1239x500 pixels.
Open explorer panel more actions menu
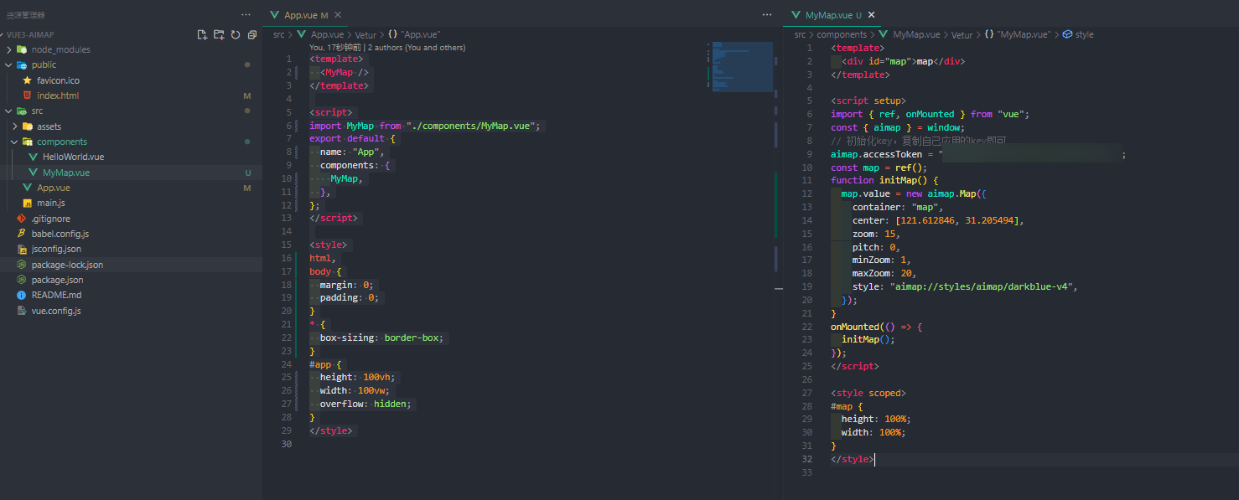point(246,14)
